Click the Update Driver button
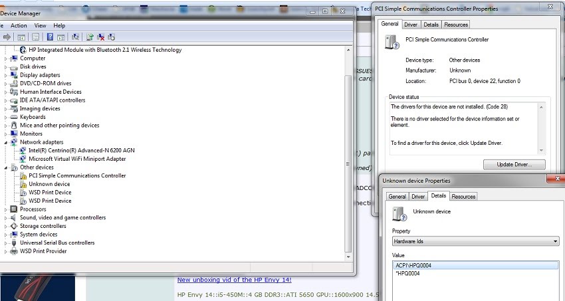 tap(514, 165)
